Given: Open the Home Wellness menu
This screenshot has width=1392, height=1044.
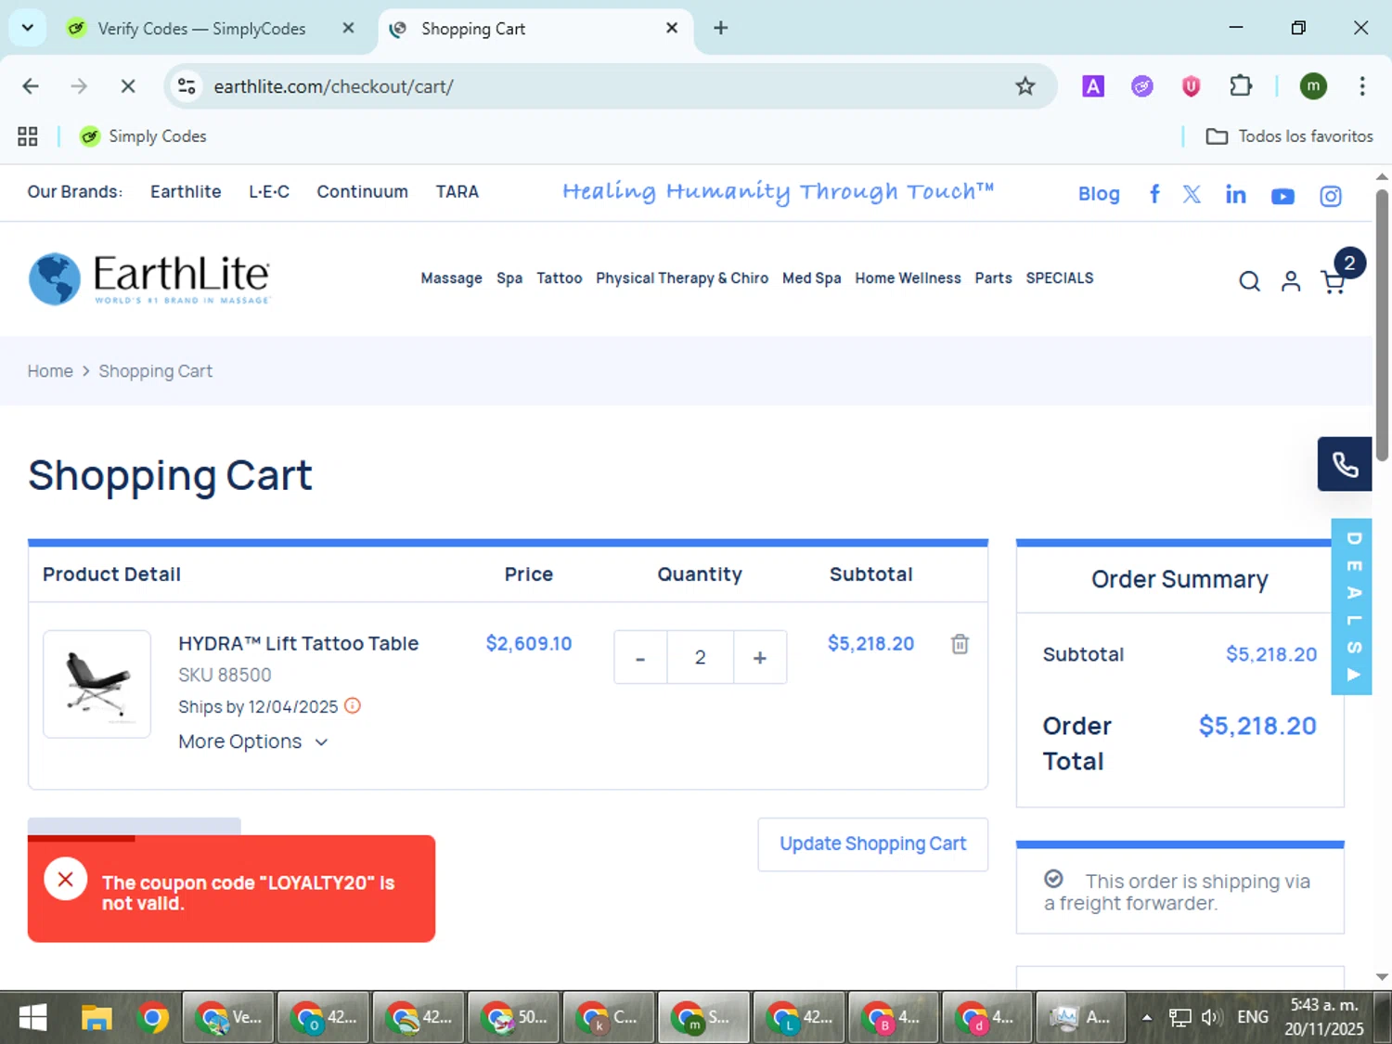Looking at the screenshot, I should click(x=908, y=277).
